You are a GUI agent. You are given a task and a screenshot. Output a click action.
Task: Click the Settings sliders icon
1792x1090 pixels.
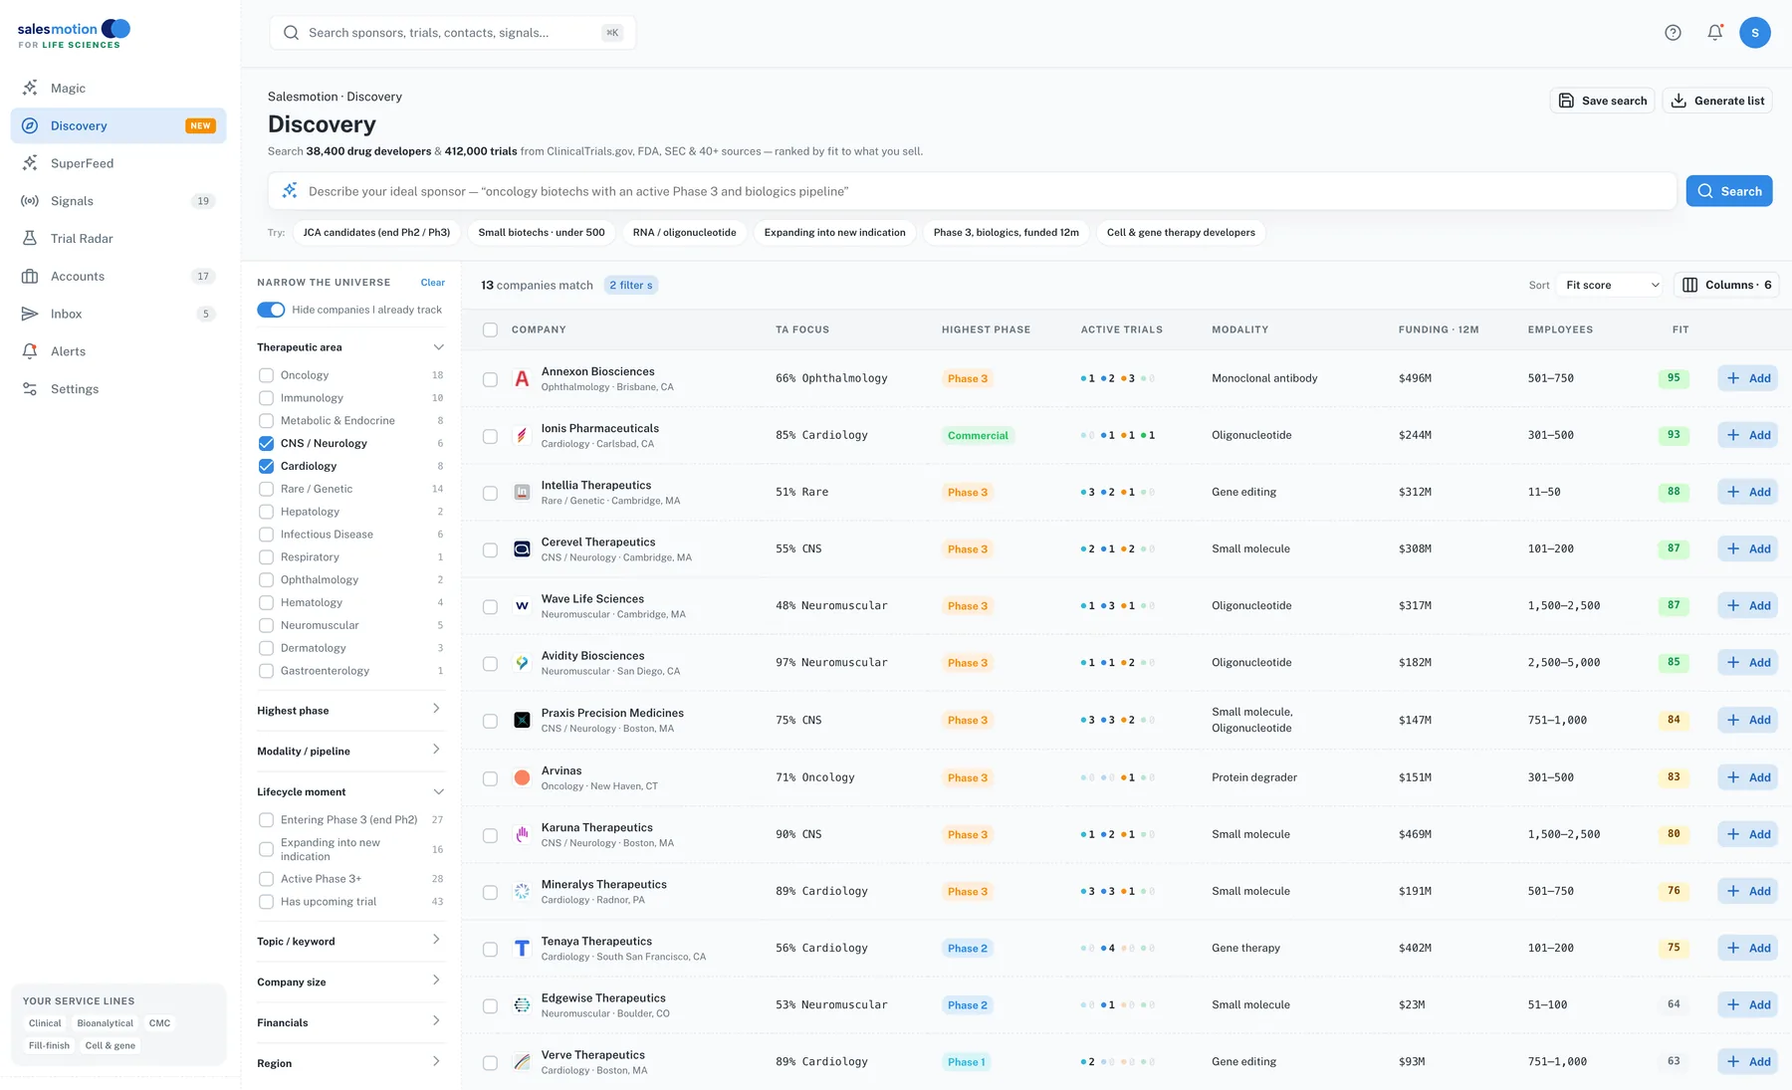30,389
